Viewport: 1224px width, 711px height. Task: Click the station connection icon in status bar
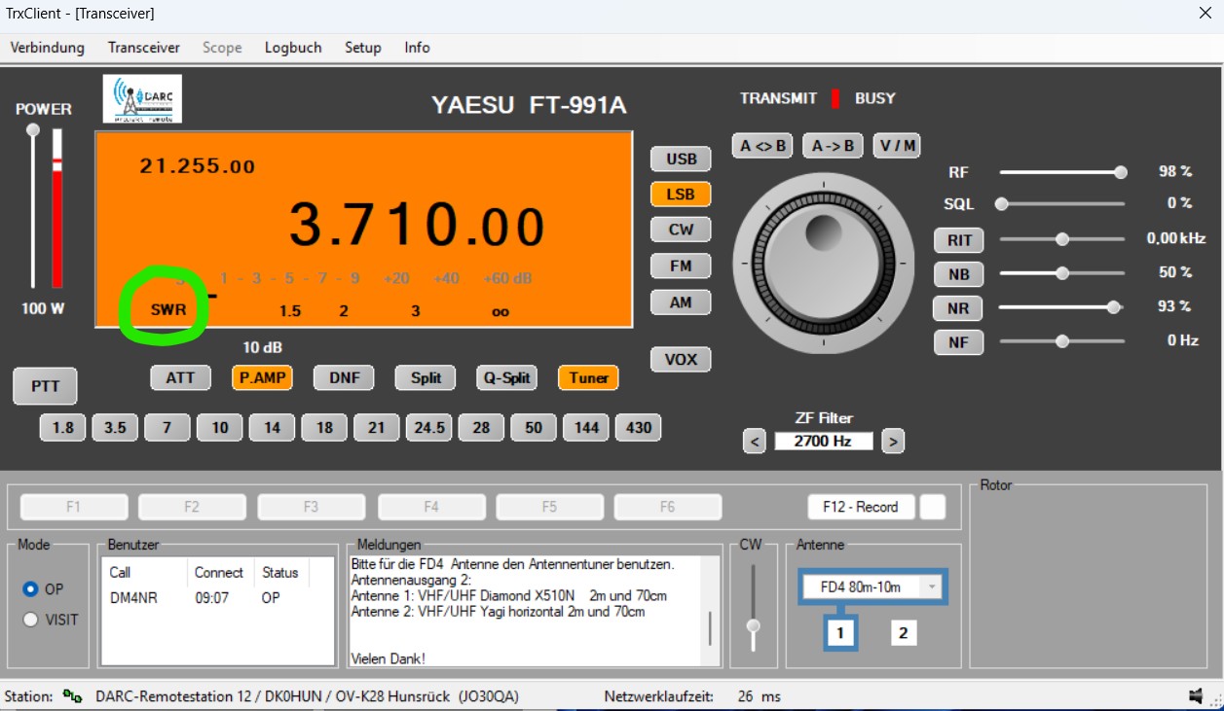[72, 696]
